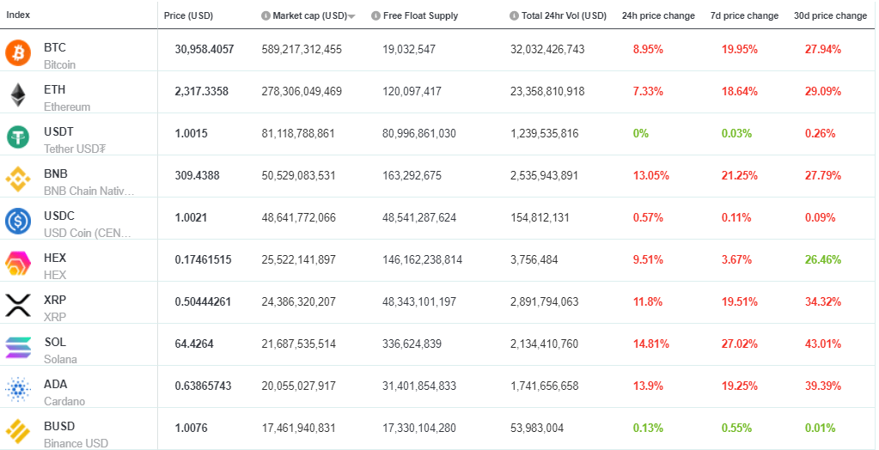Click the Ethereum diamond logo icon
The image size is (879, 450).
point(18,94)
